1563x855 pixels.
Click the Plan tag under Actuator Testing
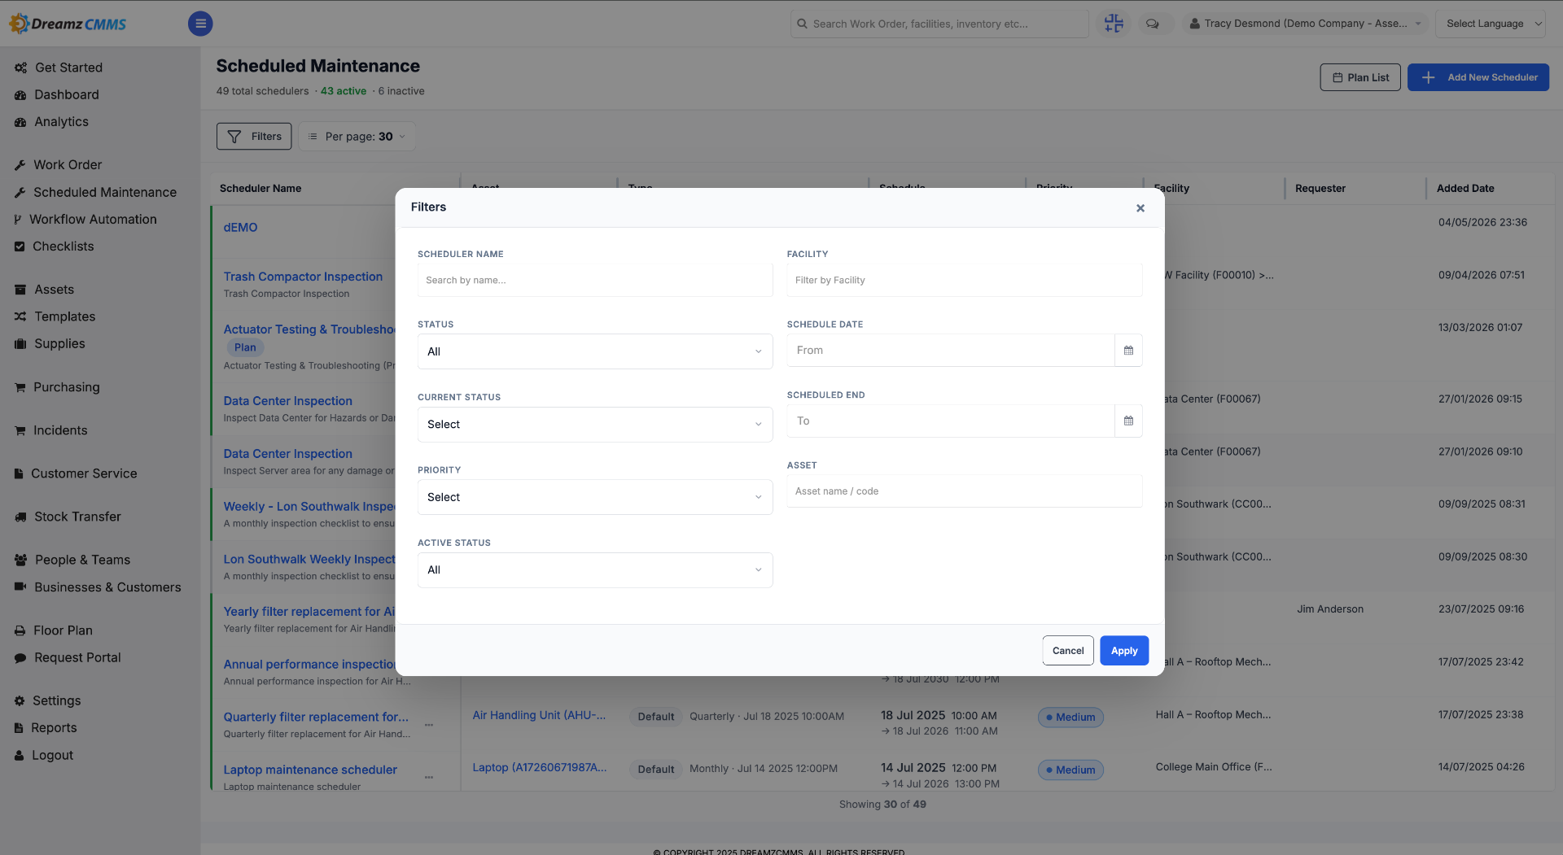coord(245,347)
